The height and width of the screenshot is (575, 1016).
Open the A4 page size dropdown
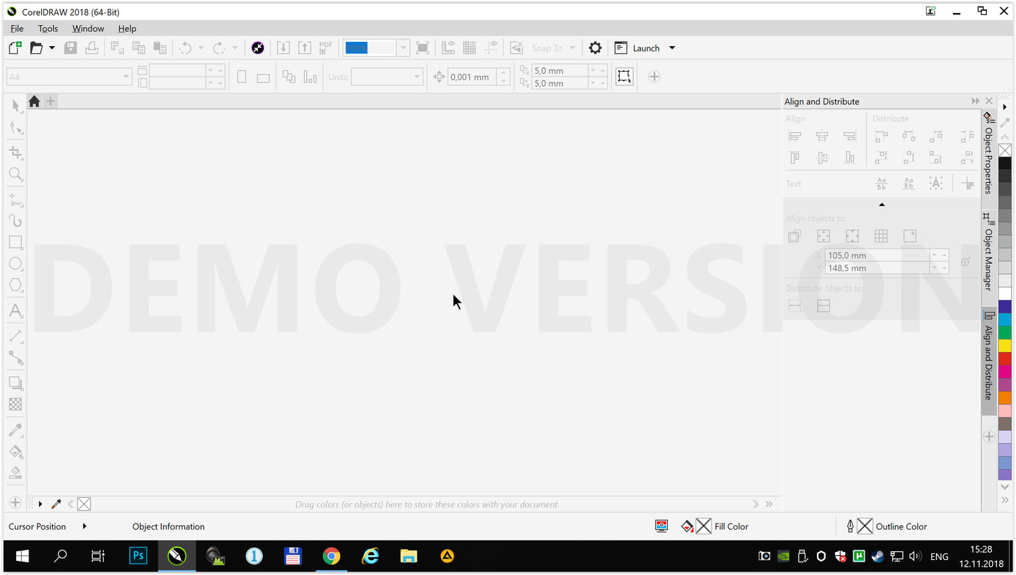126,77
